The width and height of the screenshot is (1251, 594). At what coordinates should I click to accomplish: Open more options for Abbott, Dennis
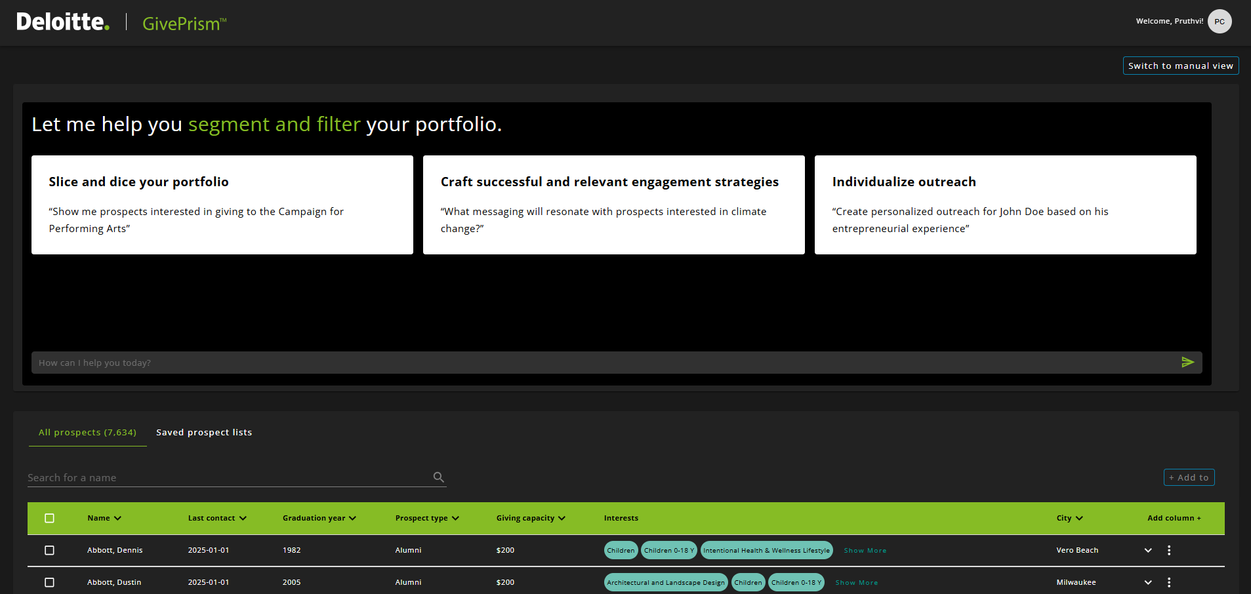[x=1169, y=550]
